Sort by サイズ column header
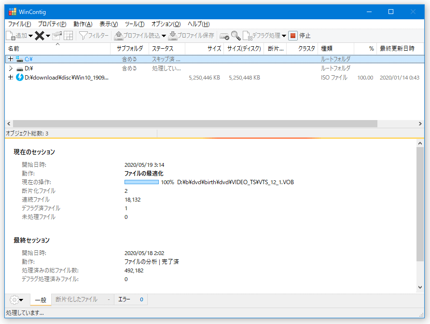This screenshot has height=324, width=430. pyautogui.click(x=204, y=49)
